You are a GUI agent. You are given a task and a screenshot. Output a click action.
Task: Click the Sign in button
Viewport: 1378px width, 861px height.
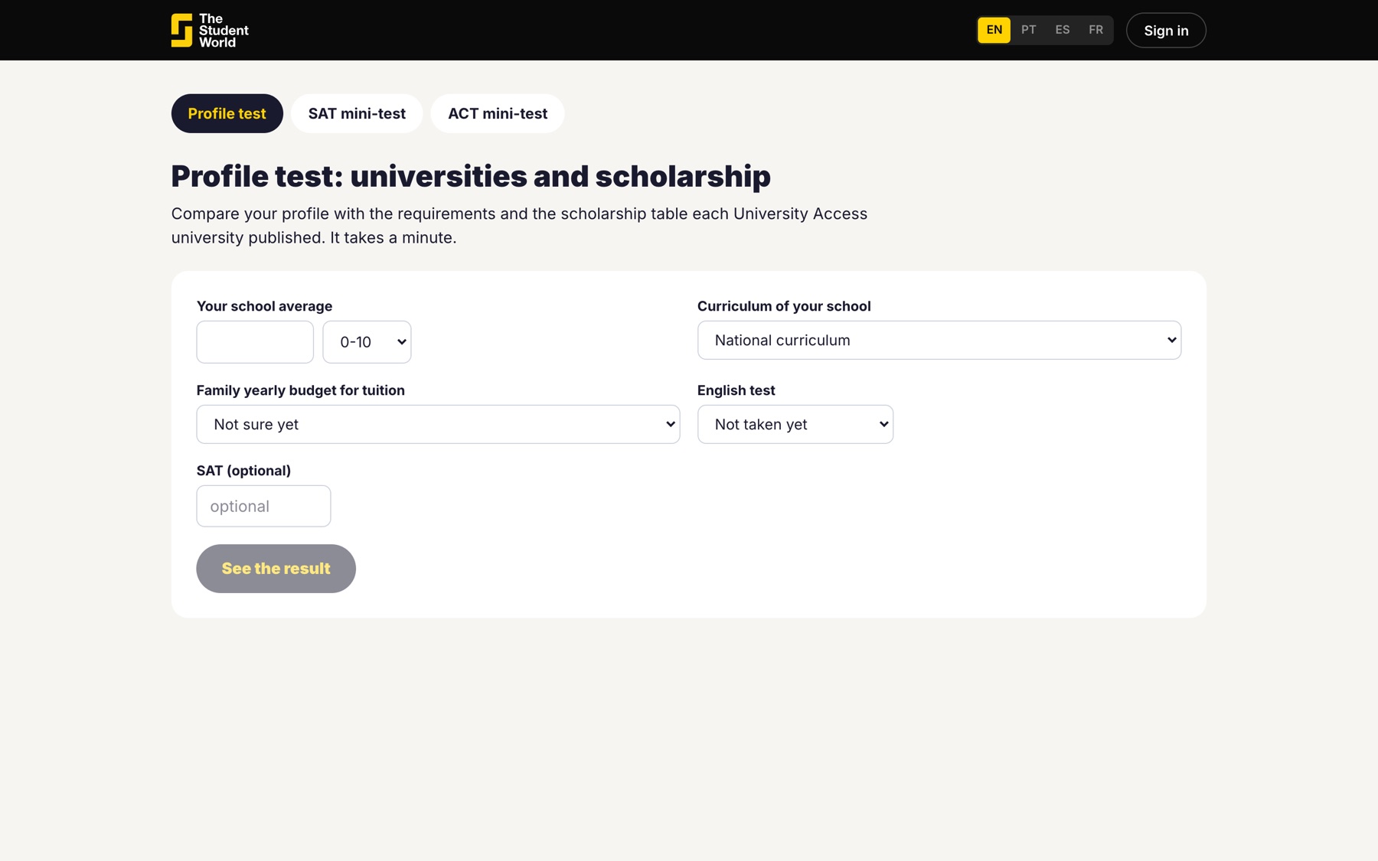(x=1166, y=31)
